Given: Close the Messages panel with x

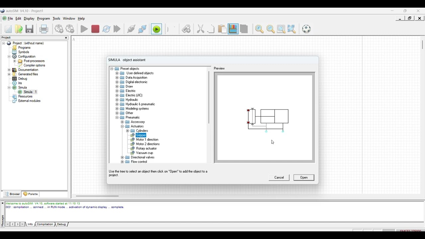Looking at the screenshot, I should 2,203.
